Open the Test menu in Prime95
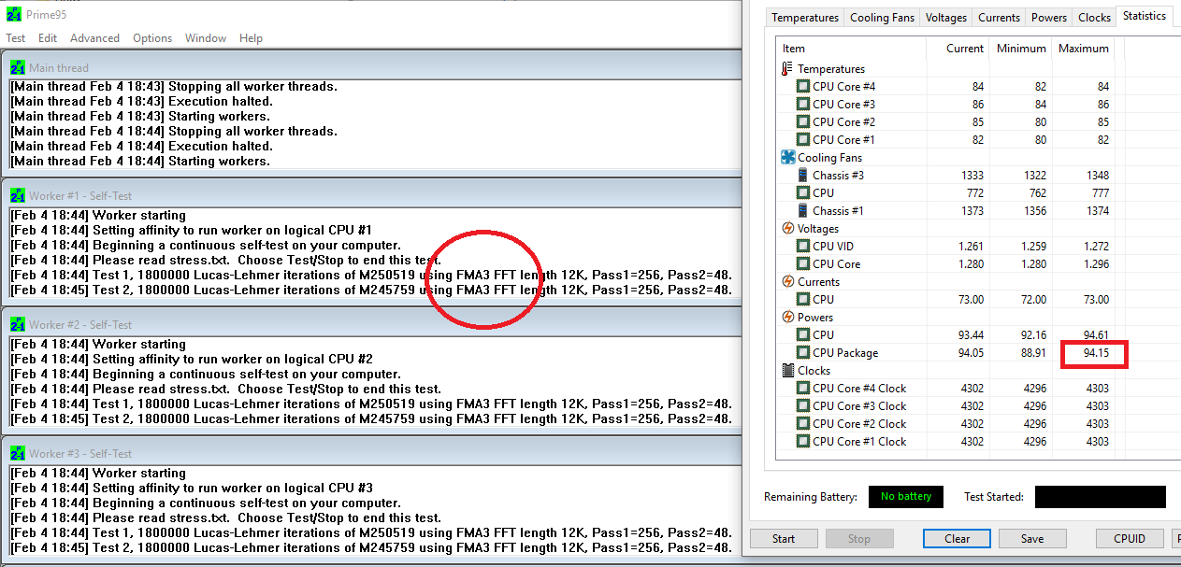The width and height of the screenshot is (1181, 567). click(x=16, y=38)
